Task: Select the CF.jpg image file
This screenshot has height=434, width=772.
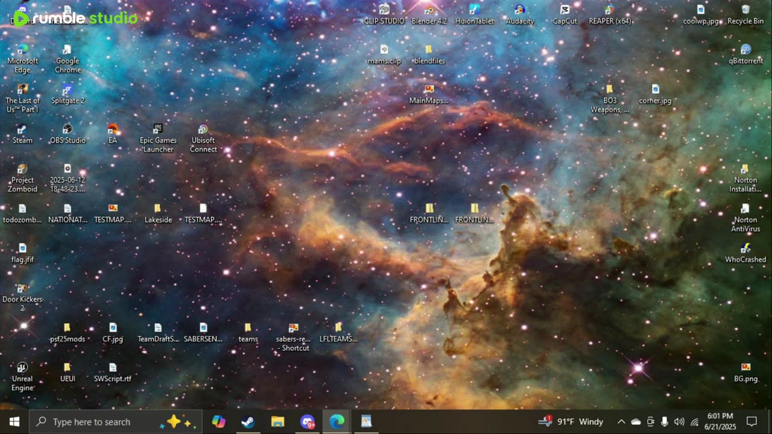Action: pos(113,333)
